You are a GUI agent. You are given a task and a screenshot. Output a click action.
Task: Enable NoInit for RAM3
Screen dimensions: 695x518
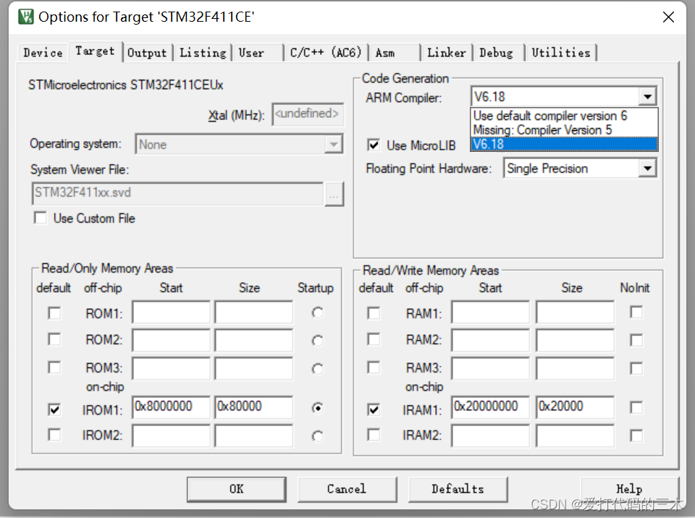[x=636, y=368]
